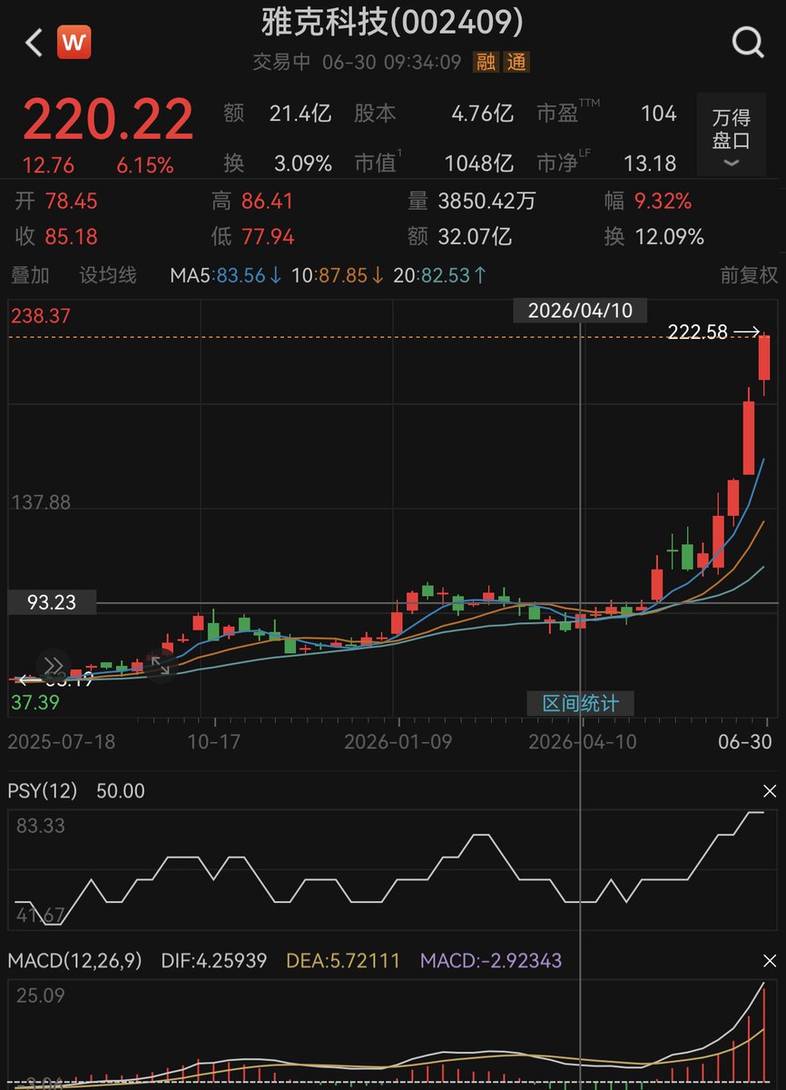Viewport: 786px width, 1090px height.
Task: Tap the 高 86.41 high price
Action: click(x=268, y=201)
